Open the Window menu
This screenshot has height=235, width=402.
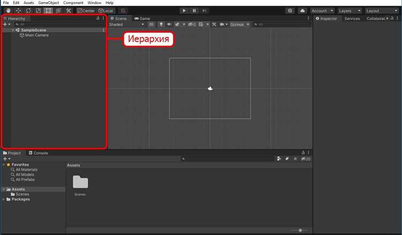point(94,3)
